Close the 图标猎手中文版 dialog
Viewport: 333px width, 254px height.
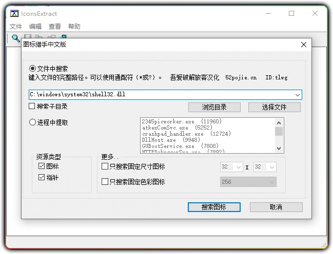(304, 45)
